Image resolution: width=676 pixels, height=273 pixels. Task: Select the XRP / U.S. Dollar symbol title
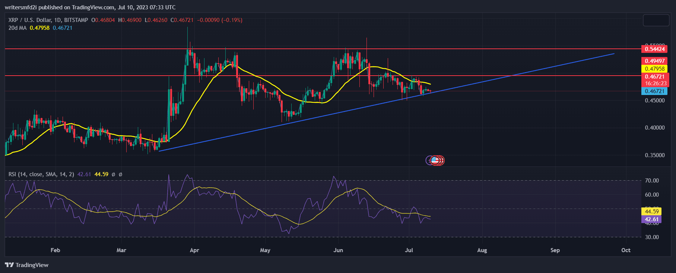coord(48,20)
